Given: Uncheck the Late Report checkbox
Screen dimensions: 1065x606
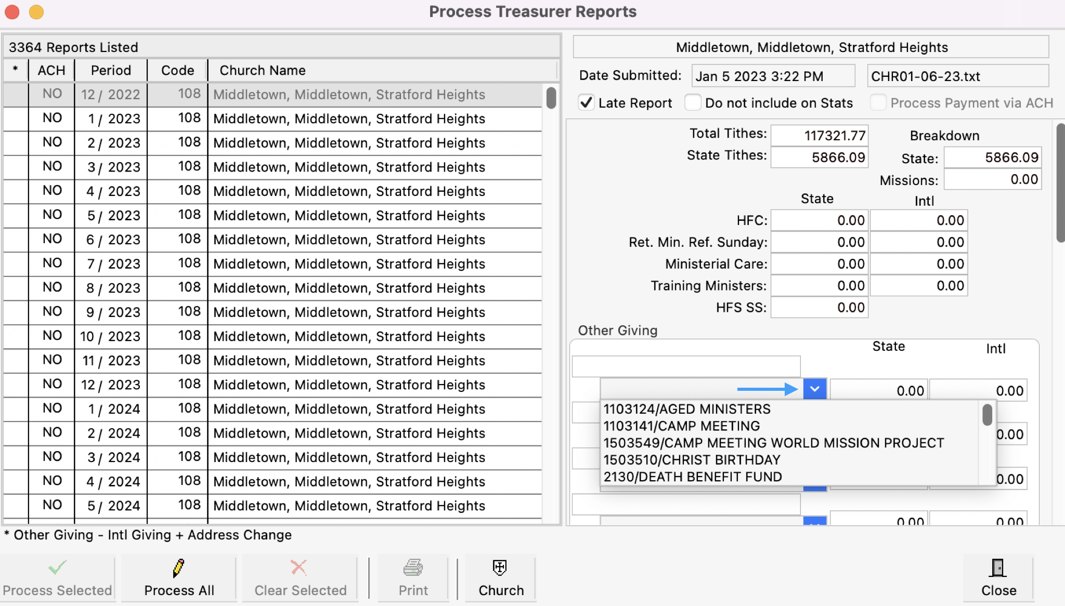Looking at the screenshot, I should pyautogui.click(x=587, y=103).
